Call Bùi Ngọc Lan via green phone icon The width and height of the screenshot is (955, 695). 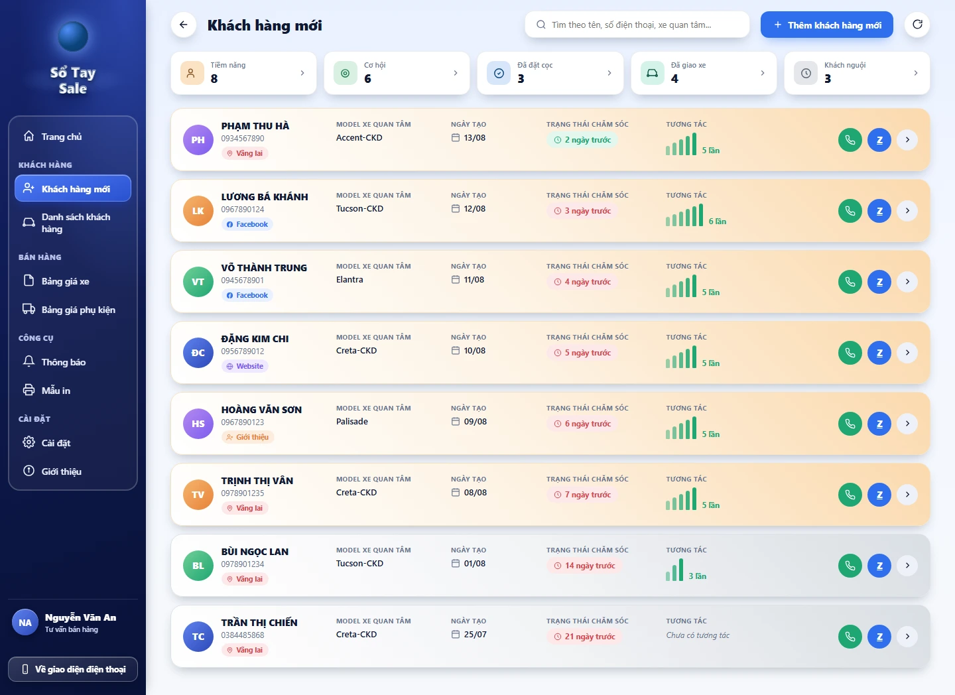850,566
